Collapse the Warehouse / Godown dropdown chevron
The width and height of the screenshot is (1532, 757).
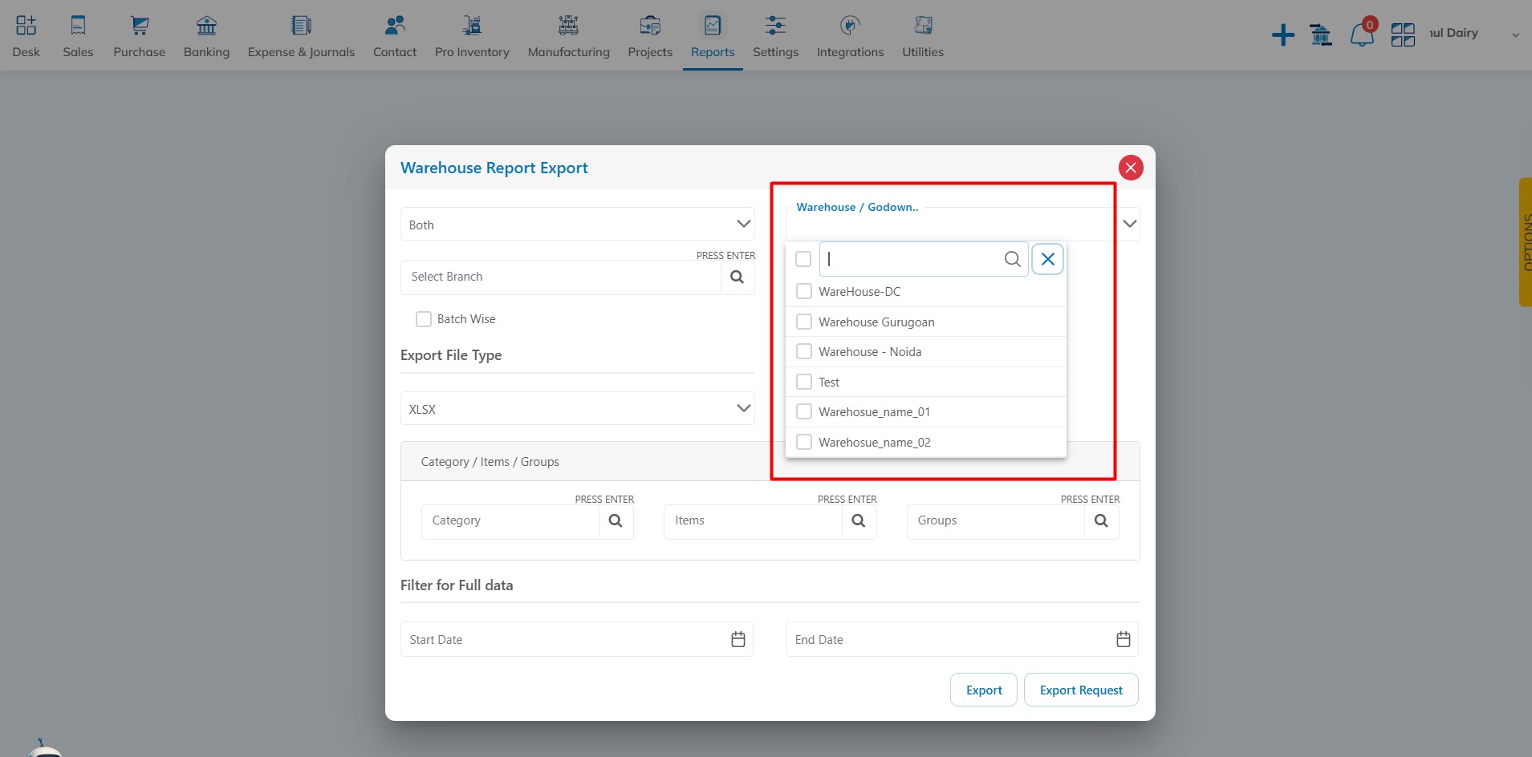click(x=1129, y=224)
